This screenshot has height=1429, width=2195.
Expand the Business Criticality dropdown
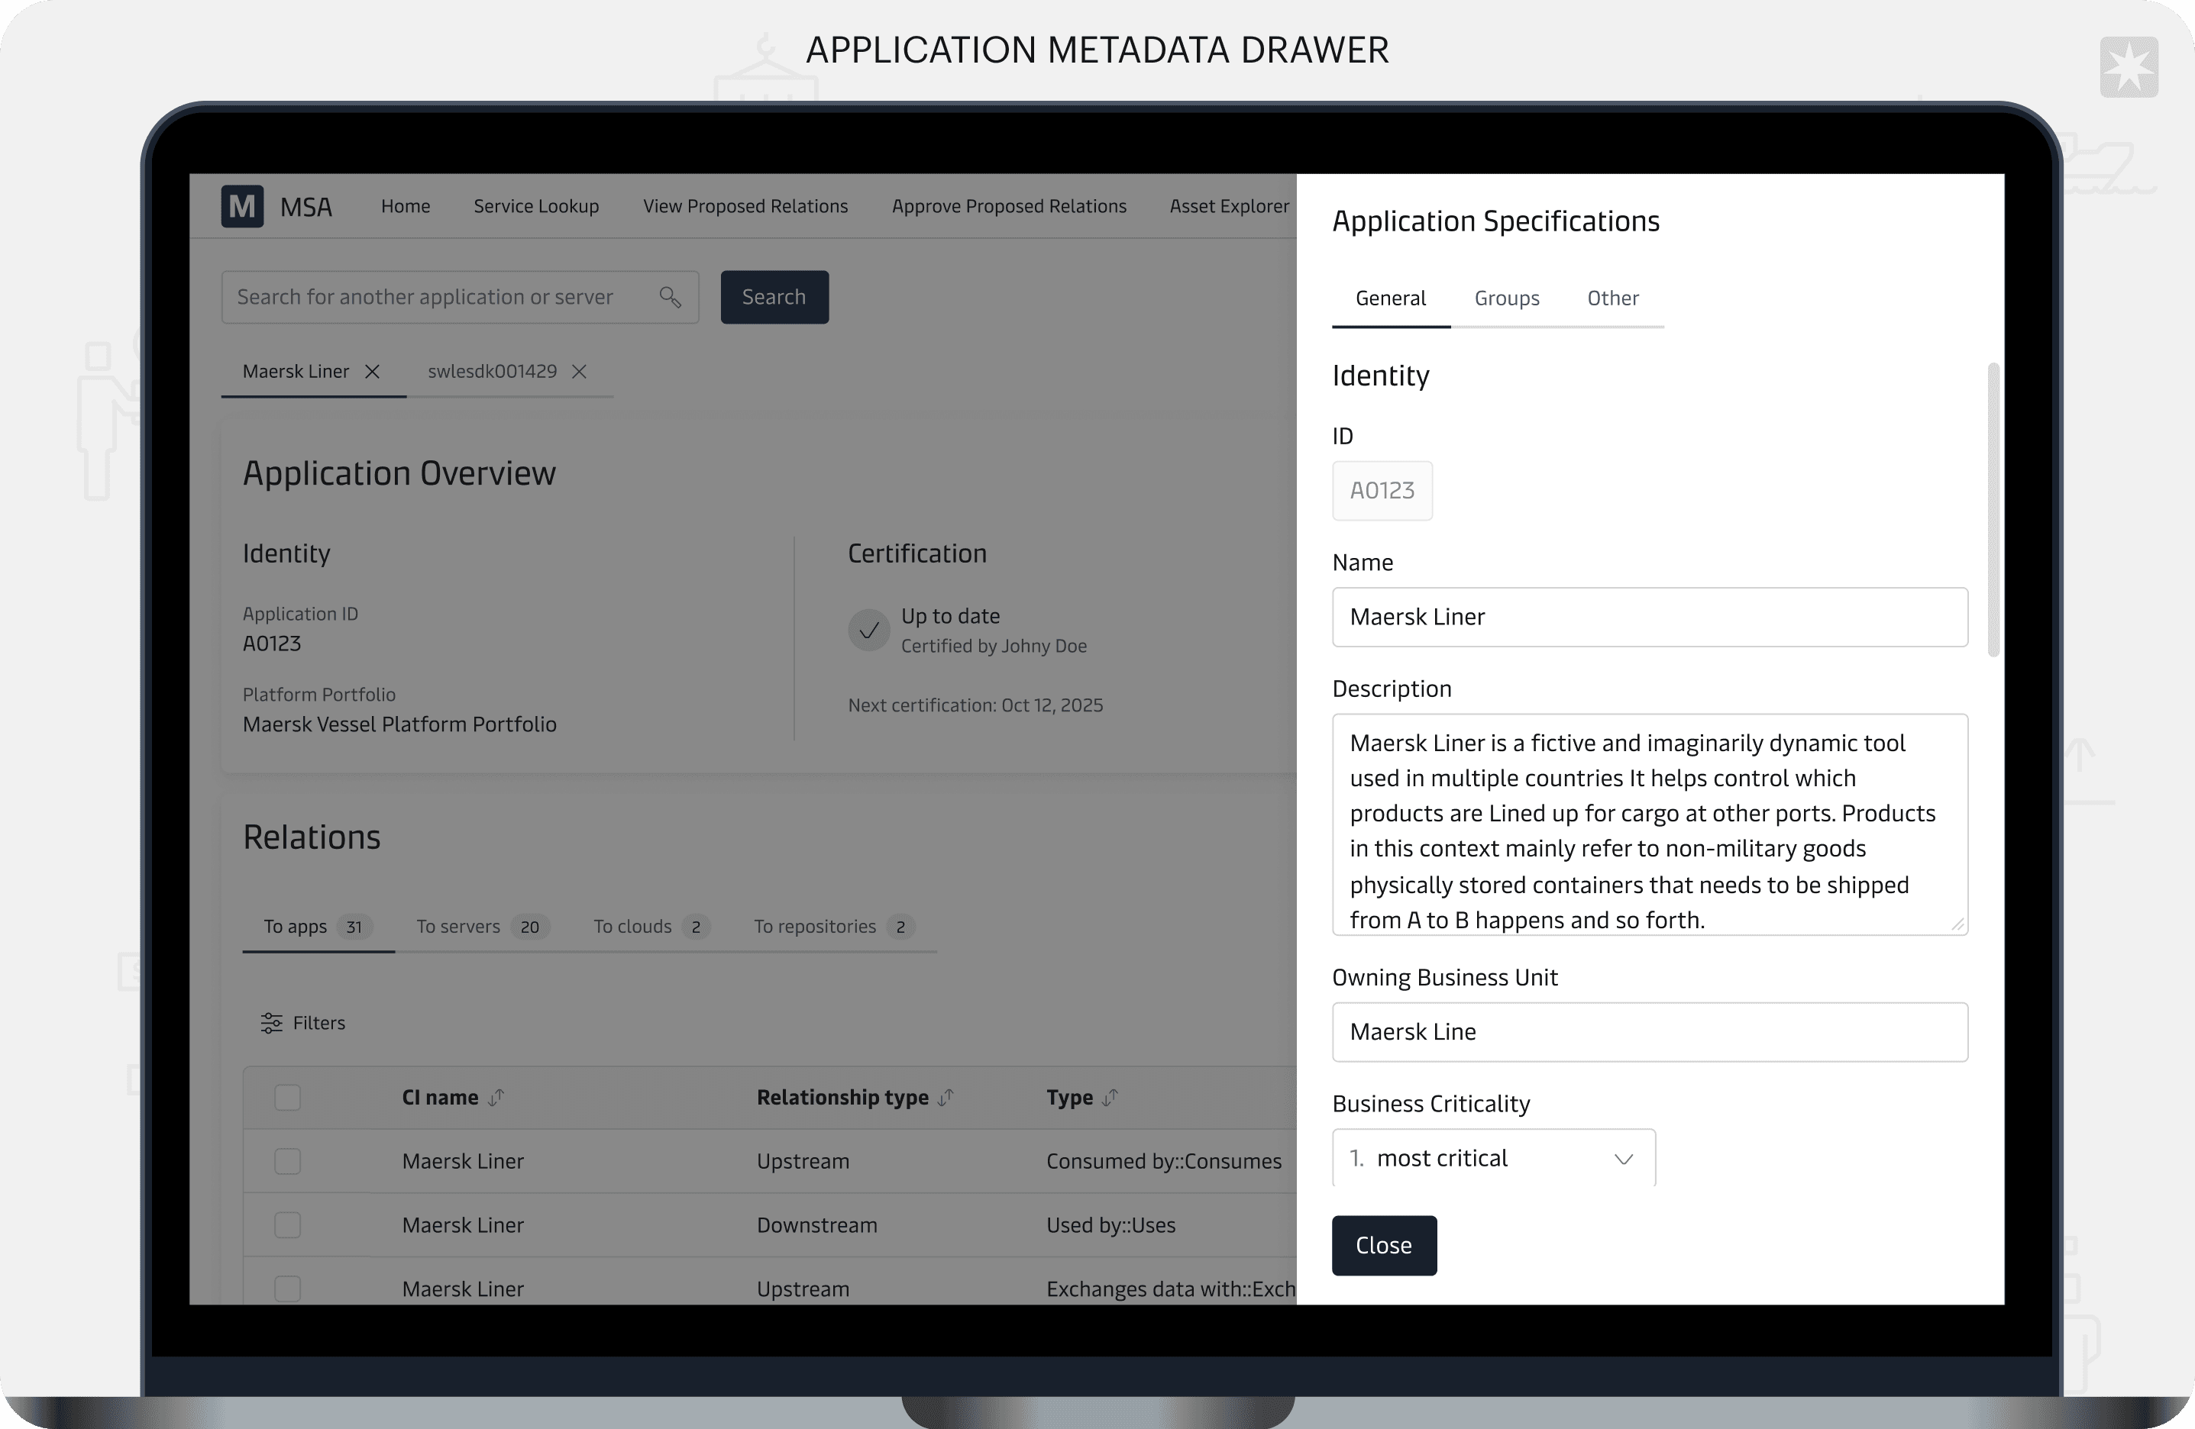point(1493,1158)
